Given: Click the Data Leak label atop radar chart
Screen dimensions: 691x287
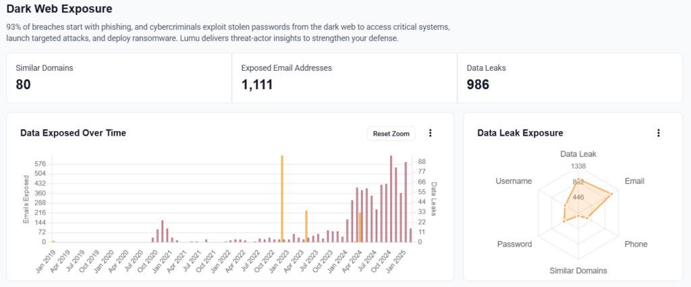Looking at the screenshot, I should 578,154.
